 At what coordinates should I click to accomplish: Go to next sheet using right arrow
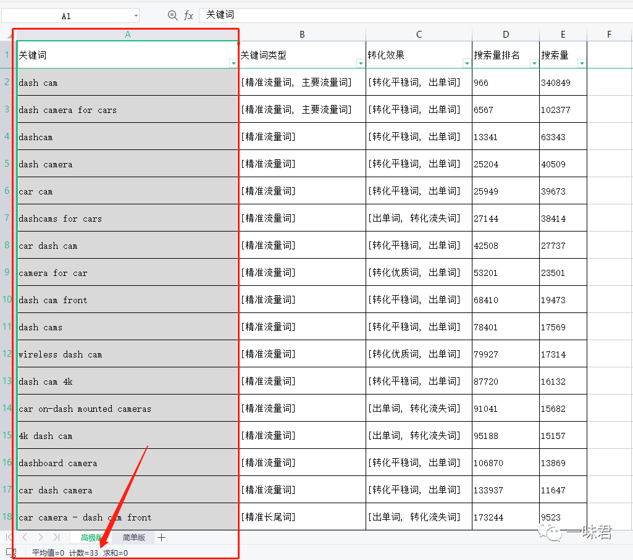click(x=41, y=538)
